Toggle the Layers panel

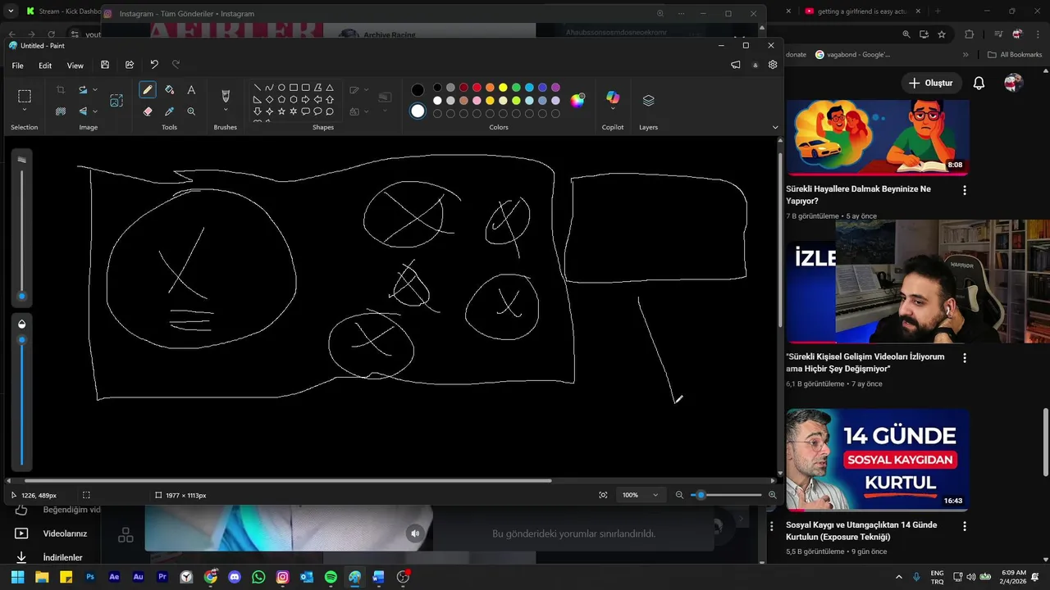pos(648,100)
